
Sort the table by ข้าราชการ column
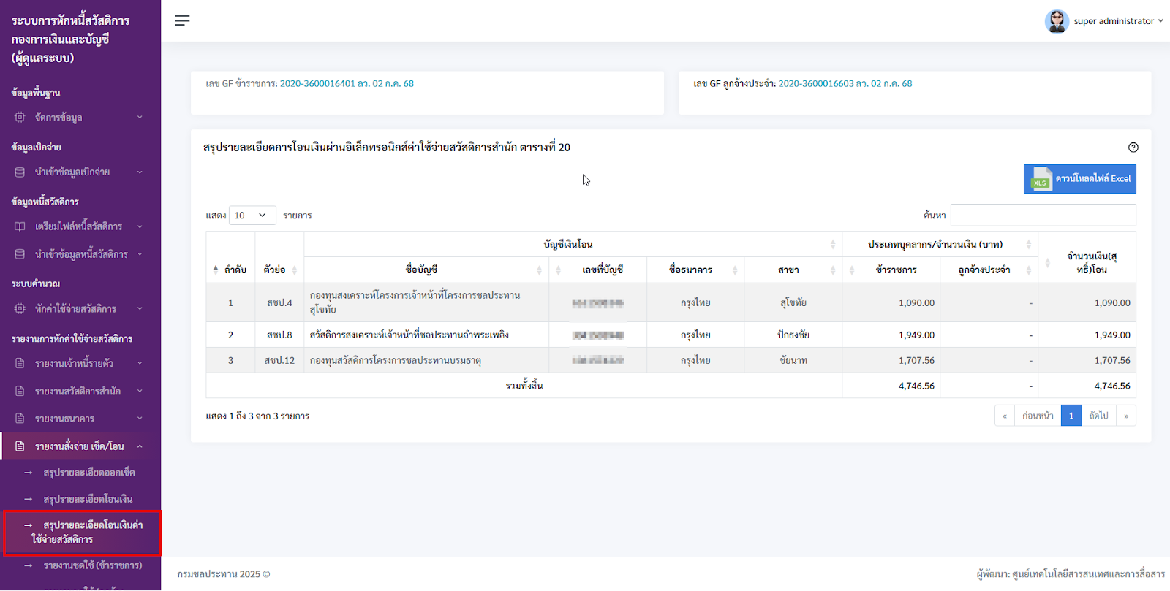[x=891, y=270]
